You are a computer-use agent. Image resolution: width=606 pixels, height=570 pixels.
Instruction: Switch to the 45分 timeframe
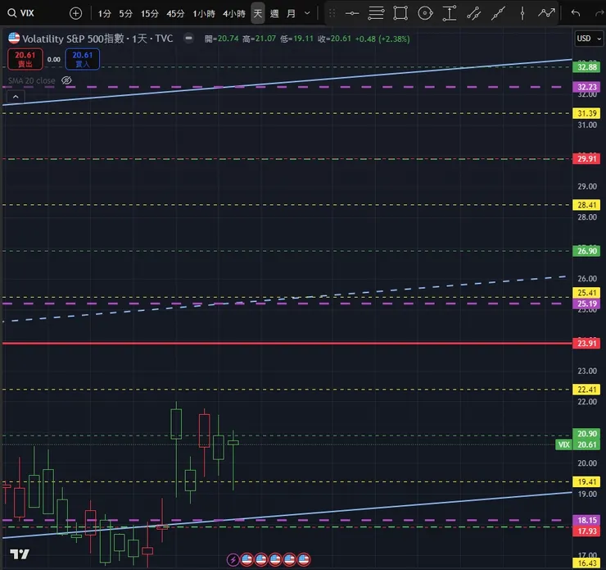175,14
